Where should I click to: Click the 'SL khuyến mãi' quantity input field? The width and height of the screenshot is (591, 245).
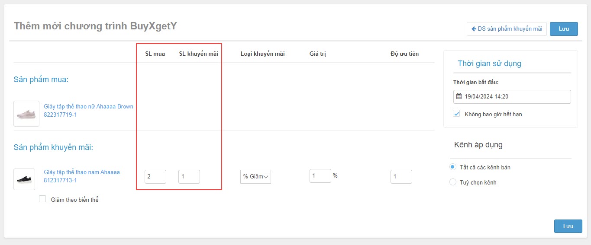189,176
